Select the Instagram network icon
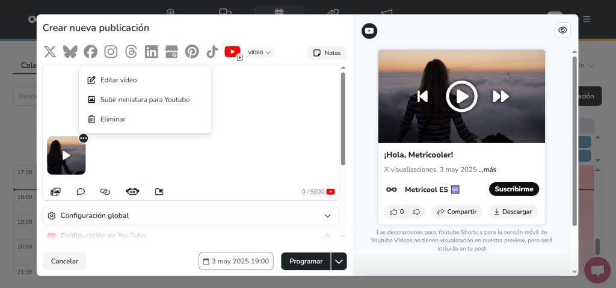Image resolution: width=616 pixels, height=288 pixels. point(111,52)
